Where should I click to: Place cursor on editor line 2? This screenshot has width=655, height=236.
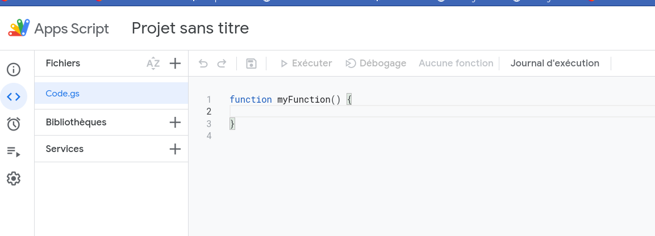coord(398,112)
